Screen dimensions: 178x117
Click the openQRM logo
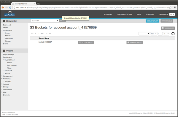tap(9, 14)
